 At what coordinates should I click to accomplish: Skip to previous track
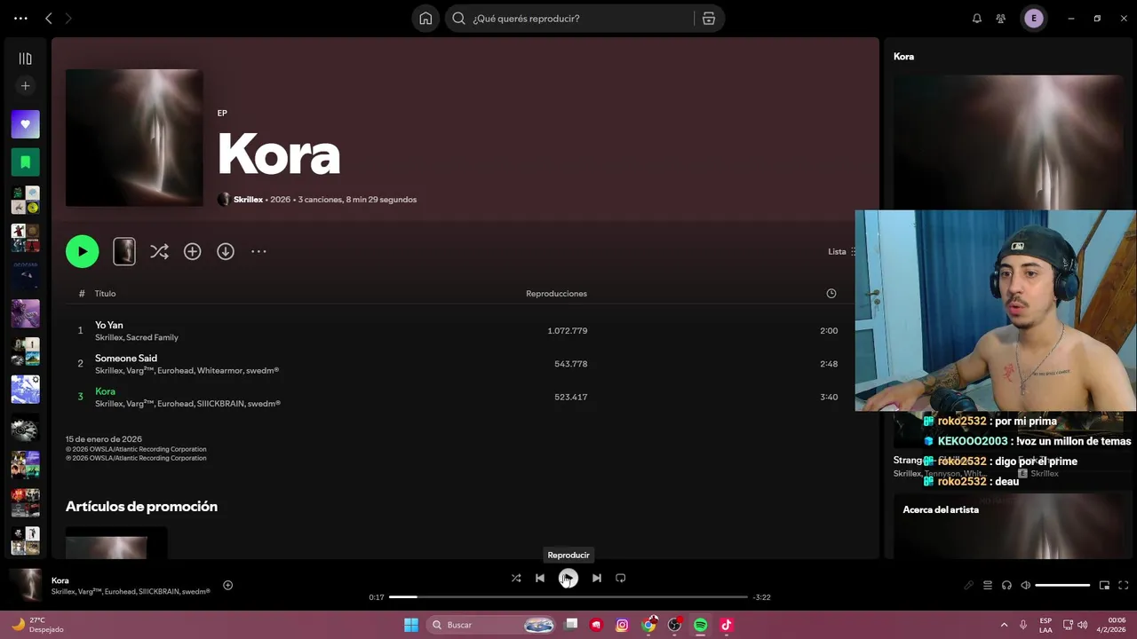coord(540,578)
